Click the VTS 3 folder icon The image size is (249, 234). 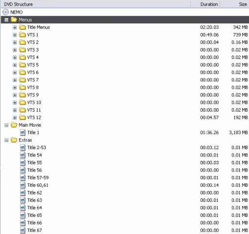pos(22,50)
